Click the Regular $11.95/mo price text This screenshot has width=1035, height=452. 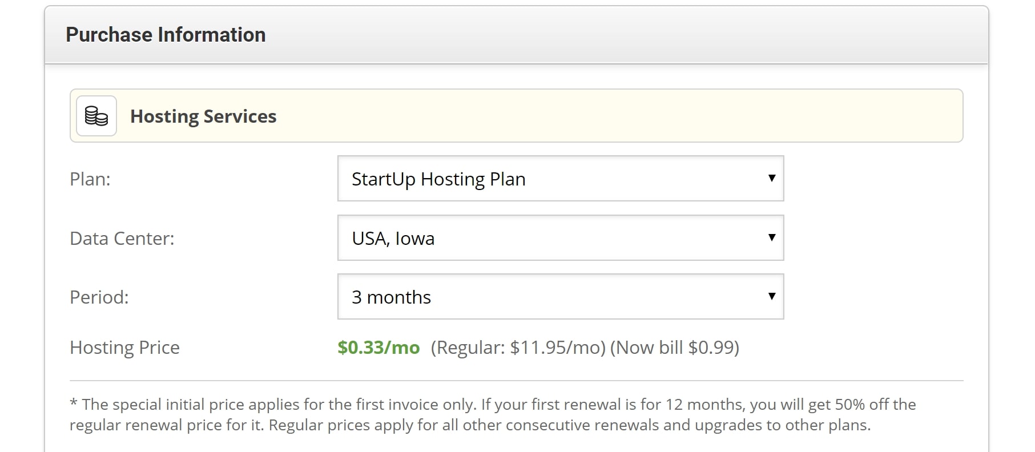[518, 348]
